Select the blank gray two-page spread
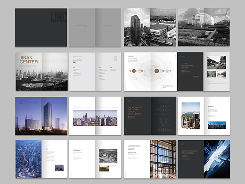The image size is (245, 184). [95, 27]
